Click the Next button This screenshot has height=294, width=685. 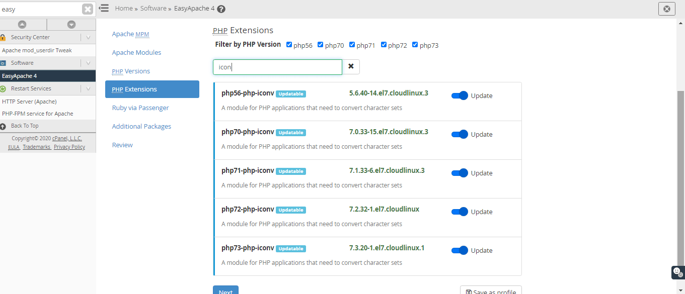pyautogui.click(x=225, y=290)
